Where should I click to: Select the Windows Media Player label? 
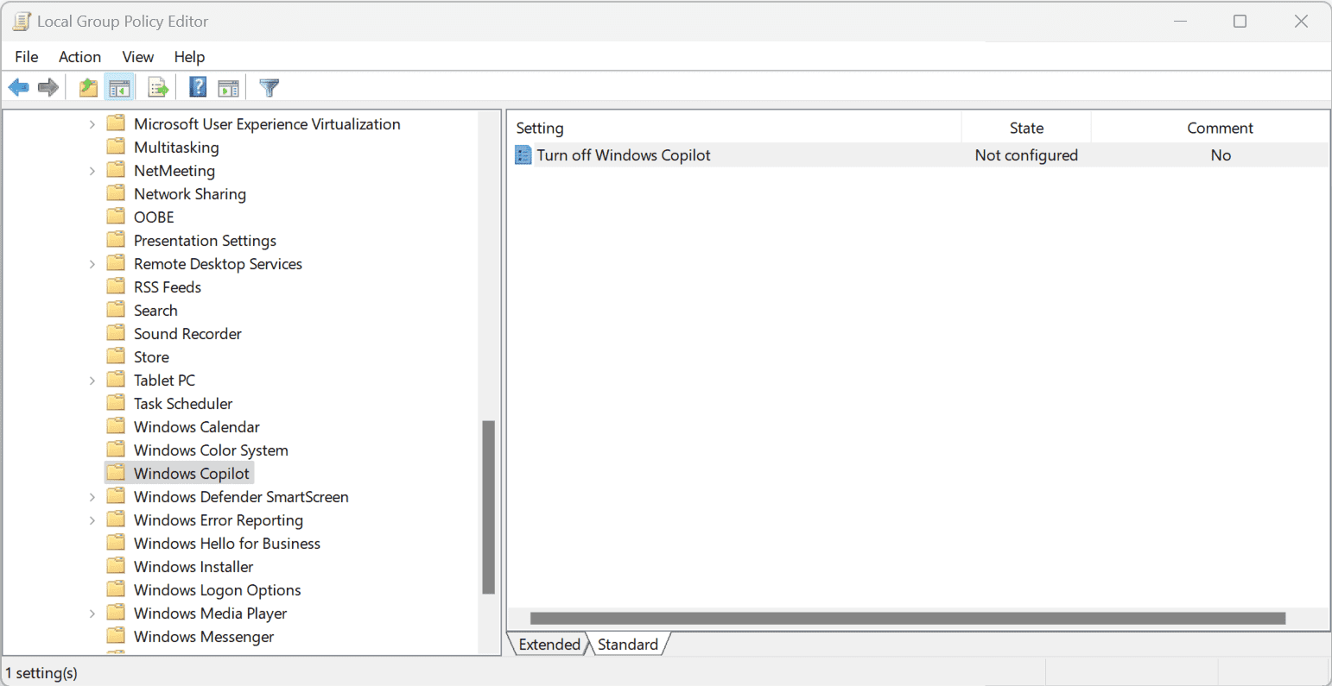point(210,614)
